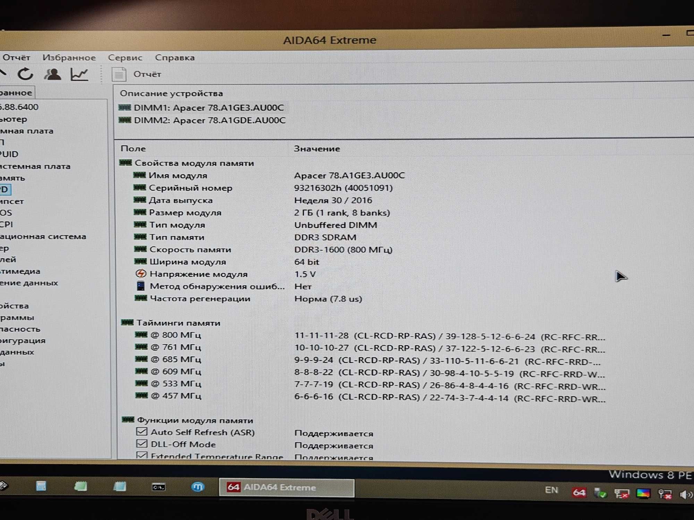Open the command prompt taskbar icon

click(159, 487)
